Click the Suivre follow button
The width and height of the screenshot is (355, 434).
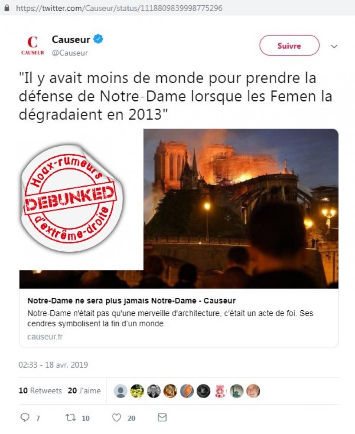tap(289, 46)
